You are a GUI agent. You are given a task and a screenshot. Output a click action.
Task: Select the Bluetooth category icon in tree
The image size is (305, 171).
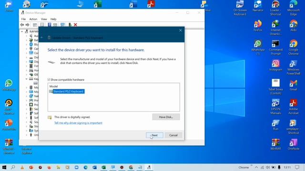31,44
